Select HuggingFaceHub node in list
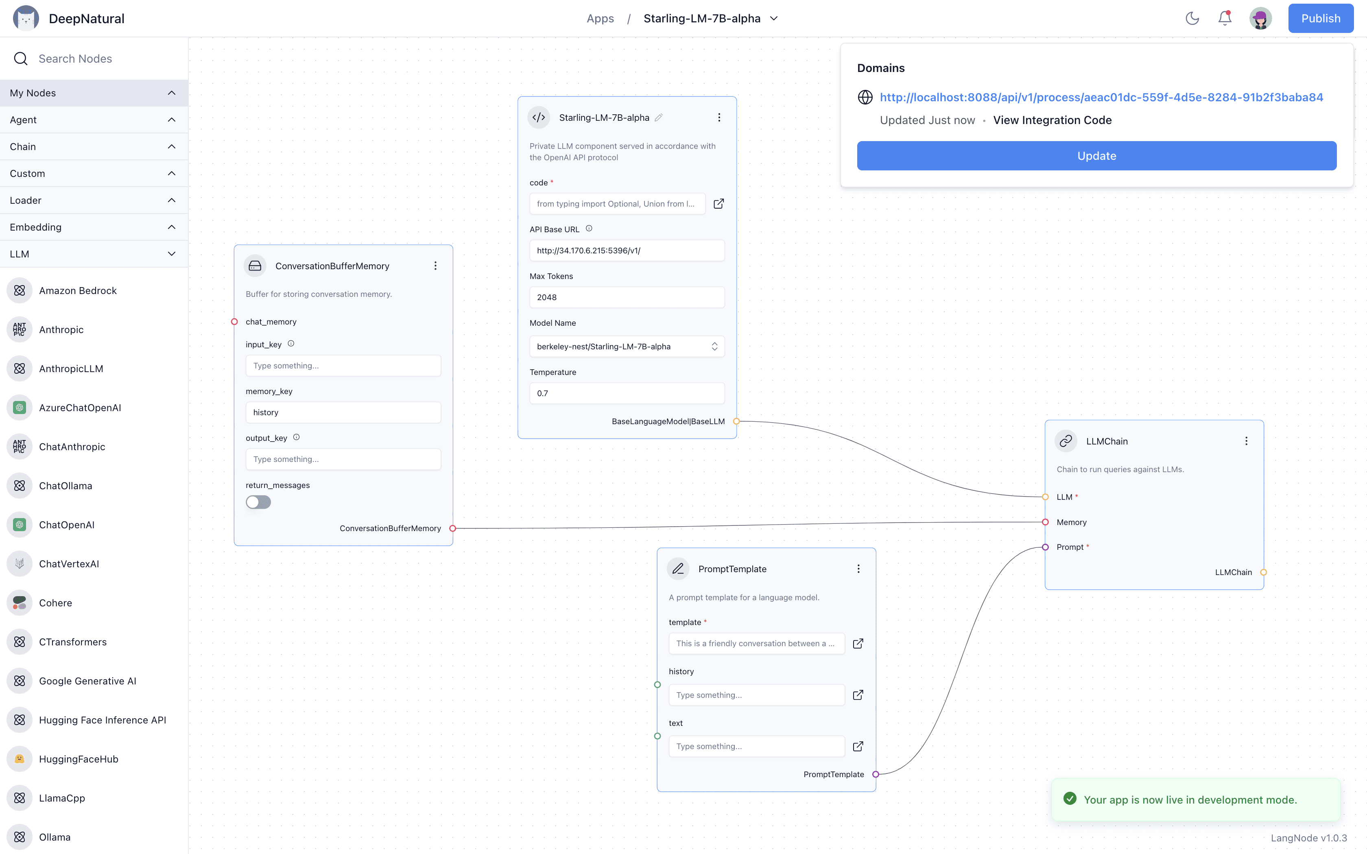 pyautogui.click(x=94, y=759)
